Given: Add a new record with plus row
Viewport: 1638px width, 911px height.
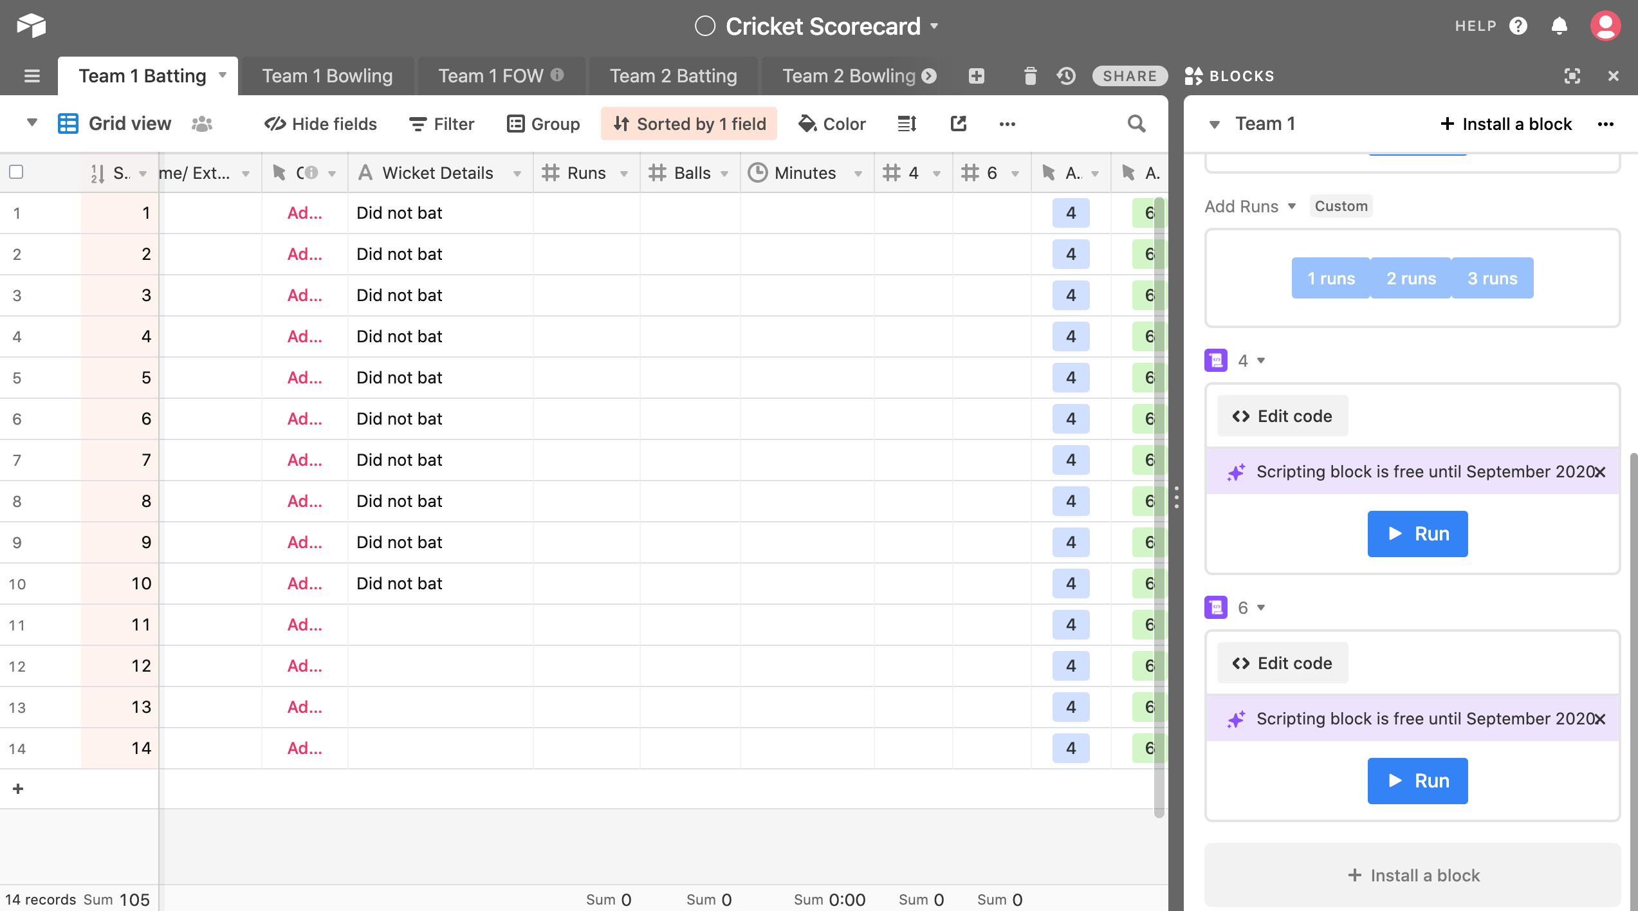Looking at the screenshot, I should point(18,789).
